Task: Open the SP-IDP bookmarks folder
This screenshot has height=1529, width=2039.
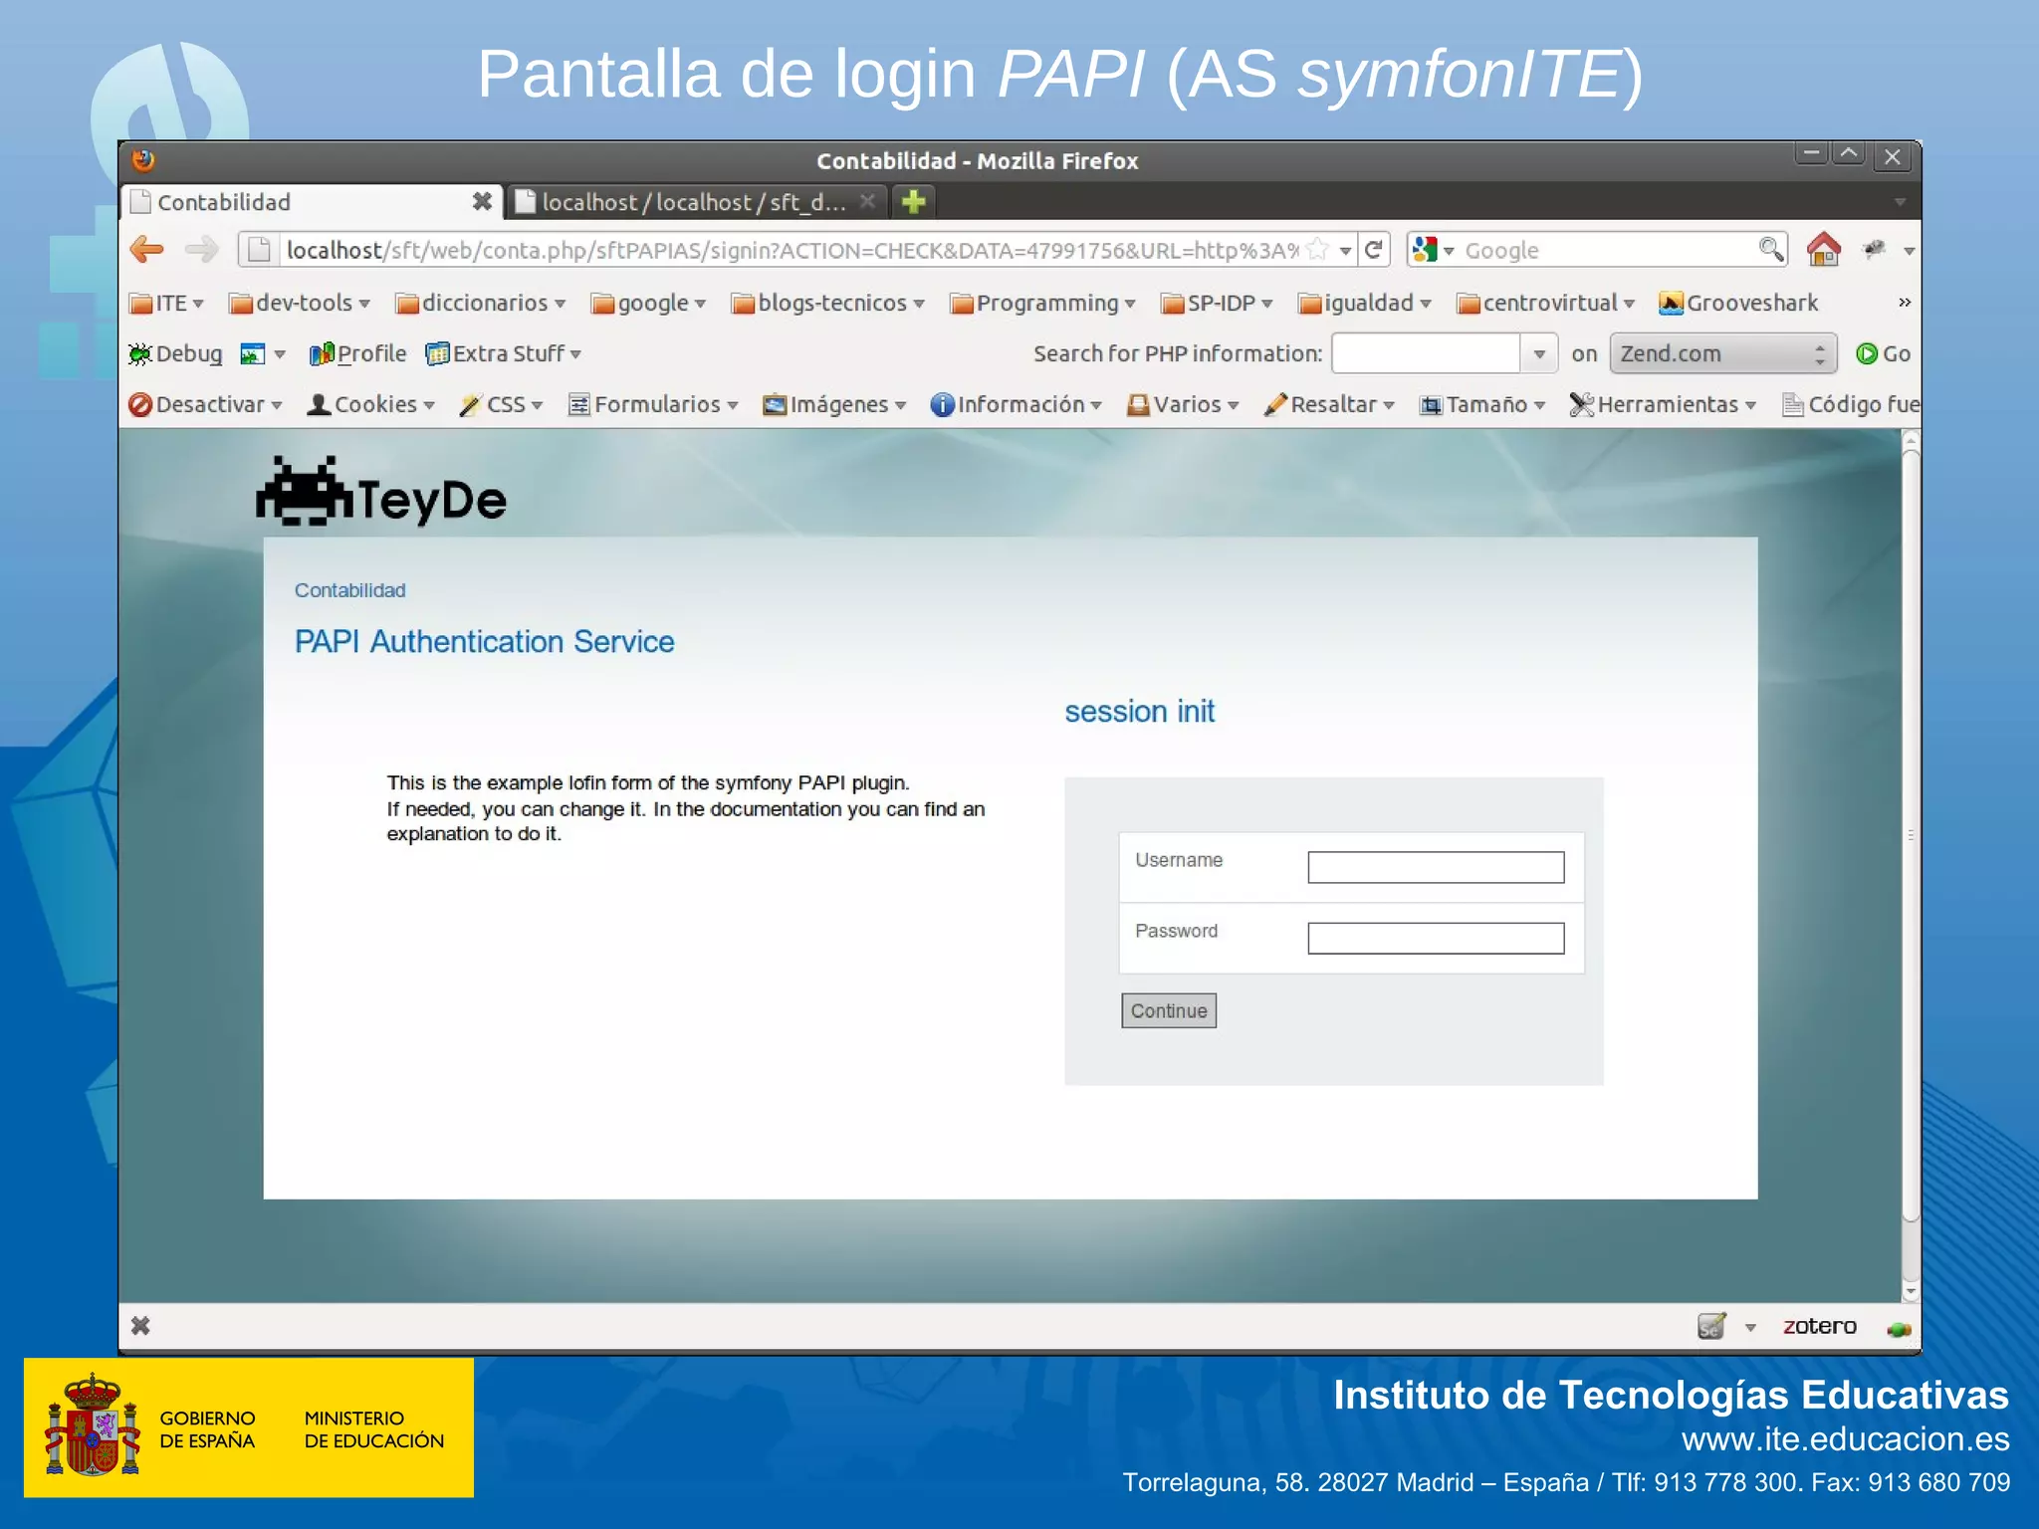Action: click(1217, 304)
